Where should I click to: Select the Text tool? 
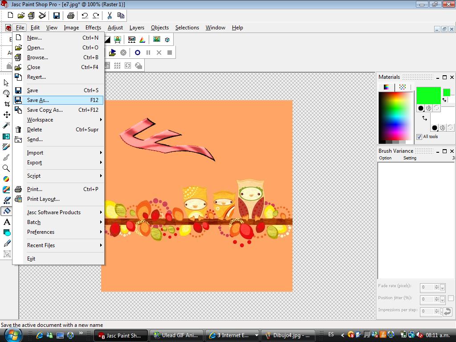point(6,222)
